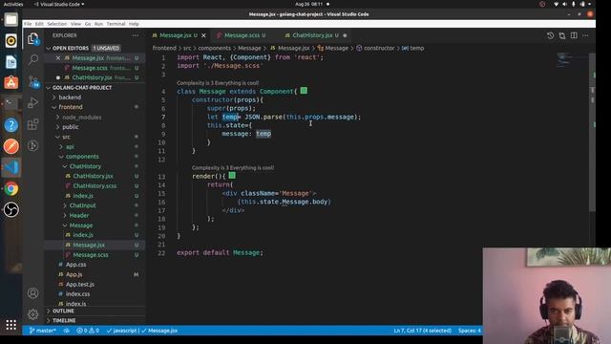This screenshot has width=611, height=344.
Task: Click the render complexity code lens
Action: (x=233, y=168)
